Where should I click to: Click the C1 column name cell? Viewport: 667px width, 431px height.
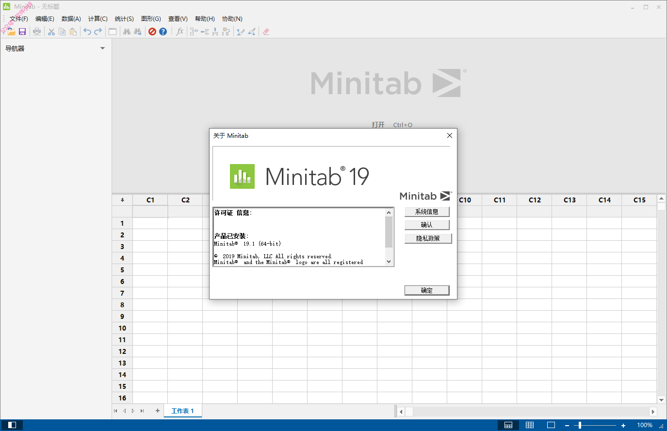[x=150, y=211]
